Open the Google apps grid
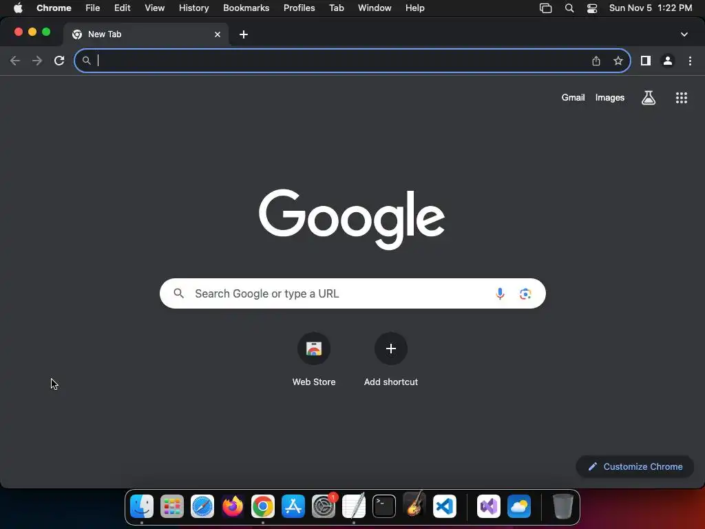705x529 pixels. click(x=682, y=98)
